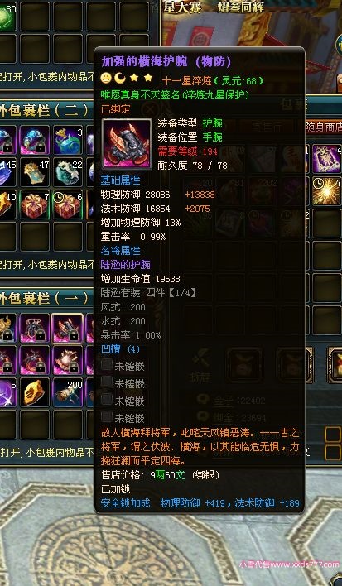
Task: Click the red pouch button beside 拆解
Action: pyautogui.click(x=244, y=365)
